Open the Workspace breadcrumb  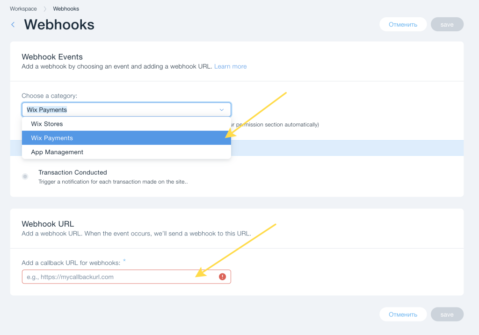pyautogui.click(x=23, y=9)
